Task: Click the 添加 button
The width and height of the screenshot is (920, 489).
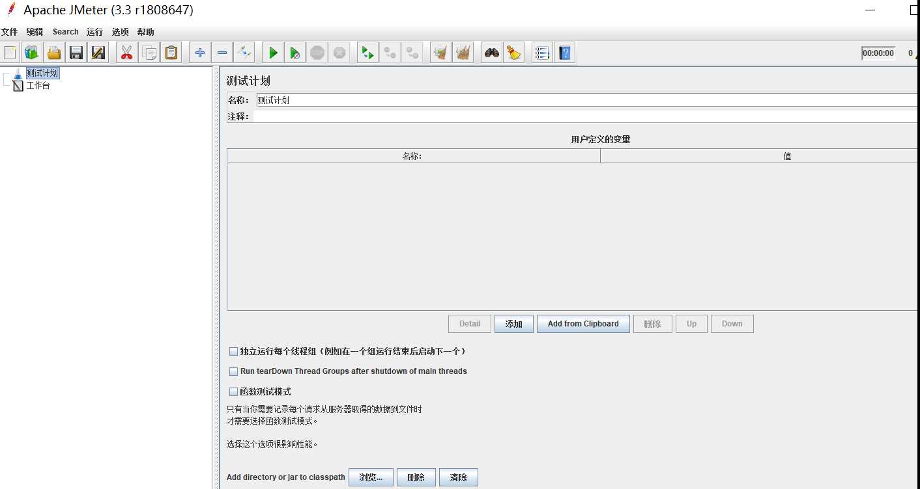Action: coord(514,324)
